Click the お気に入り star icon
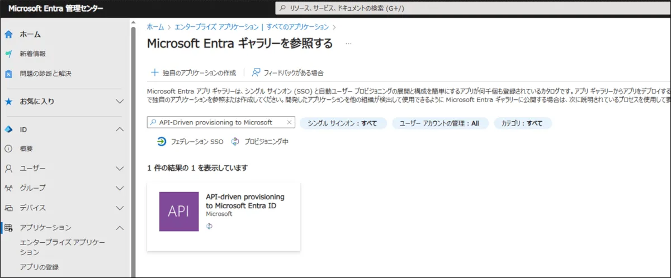The height and width of the screenshot is (278, 671). click(x=8, y=102)
